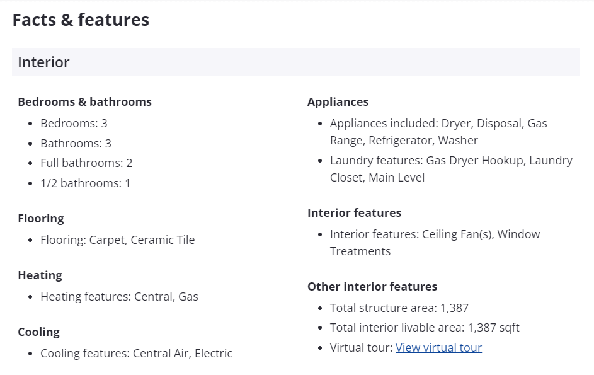Image resolution: width=594 pixels, height=375 pixels.
Task: Open the View virtual tour link
Action: tap(438, 347)
